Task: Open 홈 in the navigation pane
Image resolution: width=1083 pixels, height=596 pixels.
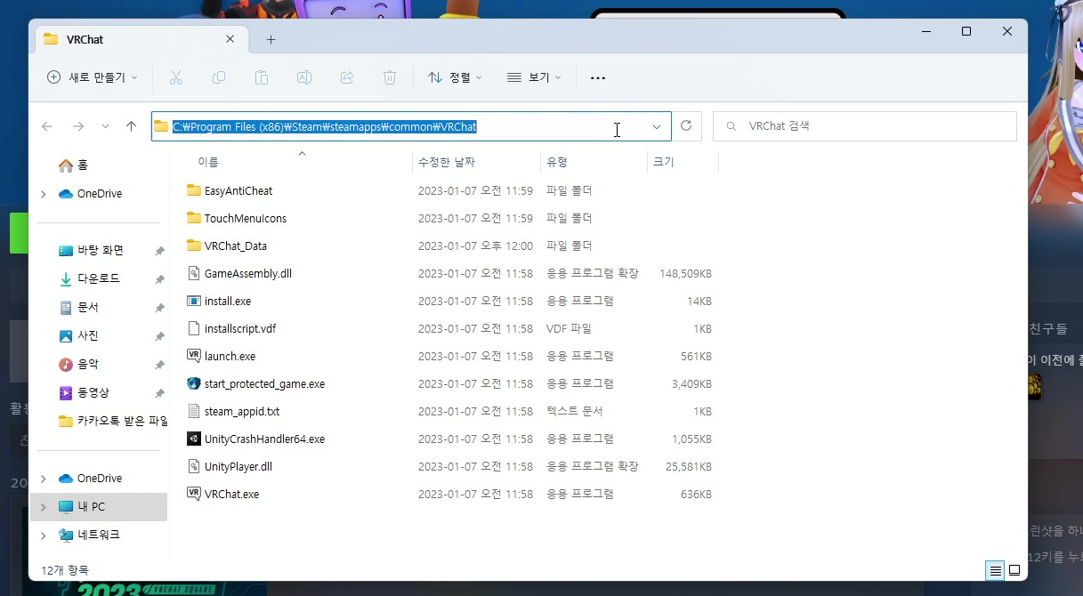Action: pyautogui.click(x=73, y=165)
